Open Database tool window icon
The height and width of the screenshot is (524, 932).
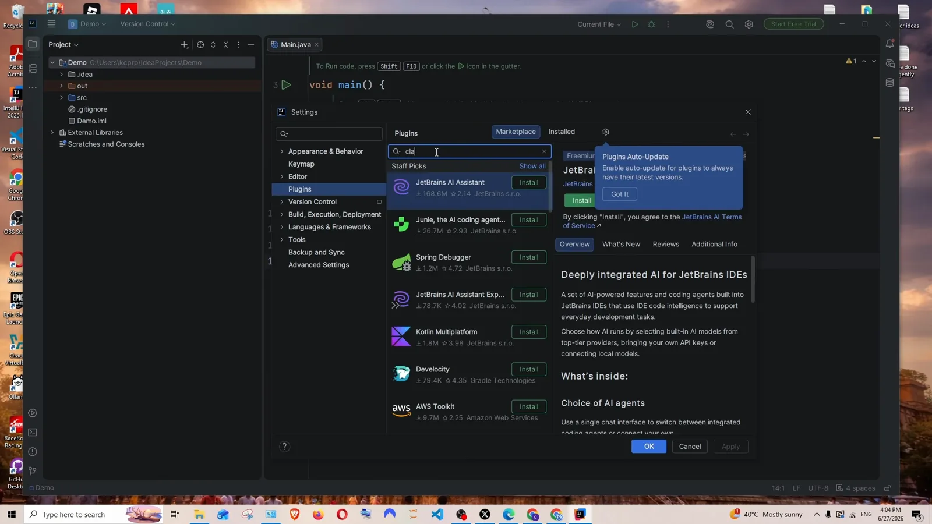click(890, 82)
